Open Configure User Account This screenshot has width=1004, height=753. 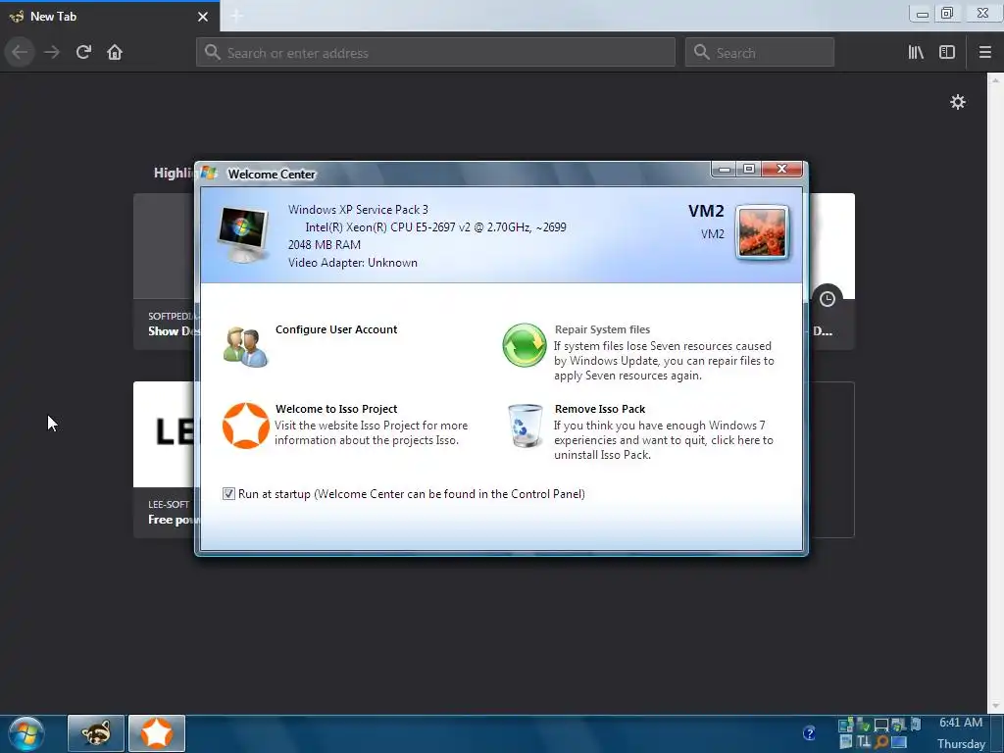pyautogui.click(x=336, y=329)
